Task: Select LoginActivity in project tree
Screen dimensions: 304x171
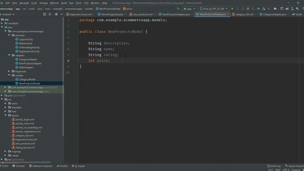Action: click(26, 39)
